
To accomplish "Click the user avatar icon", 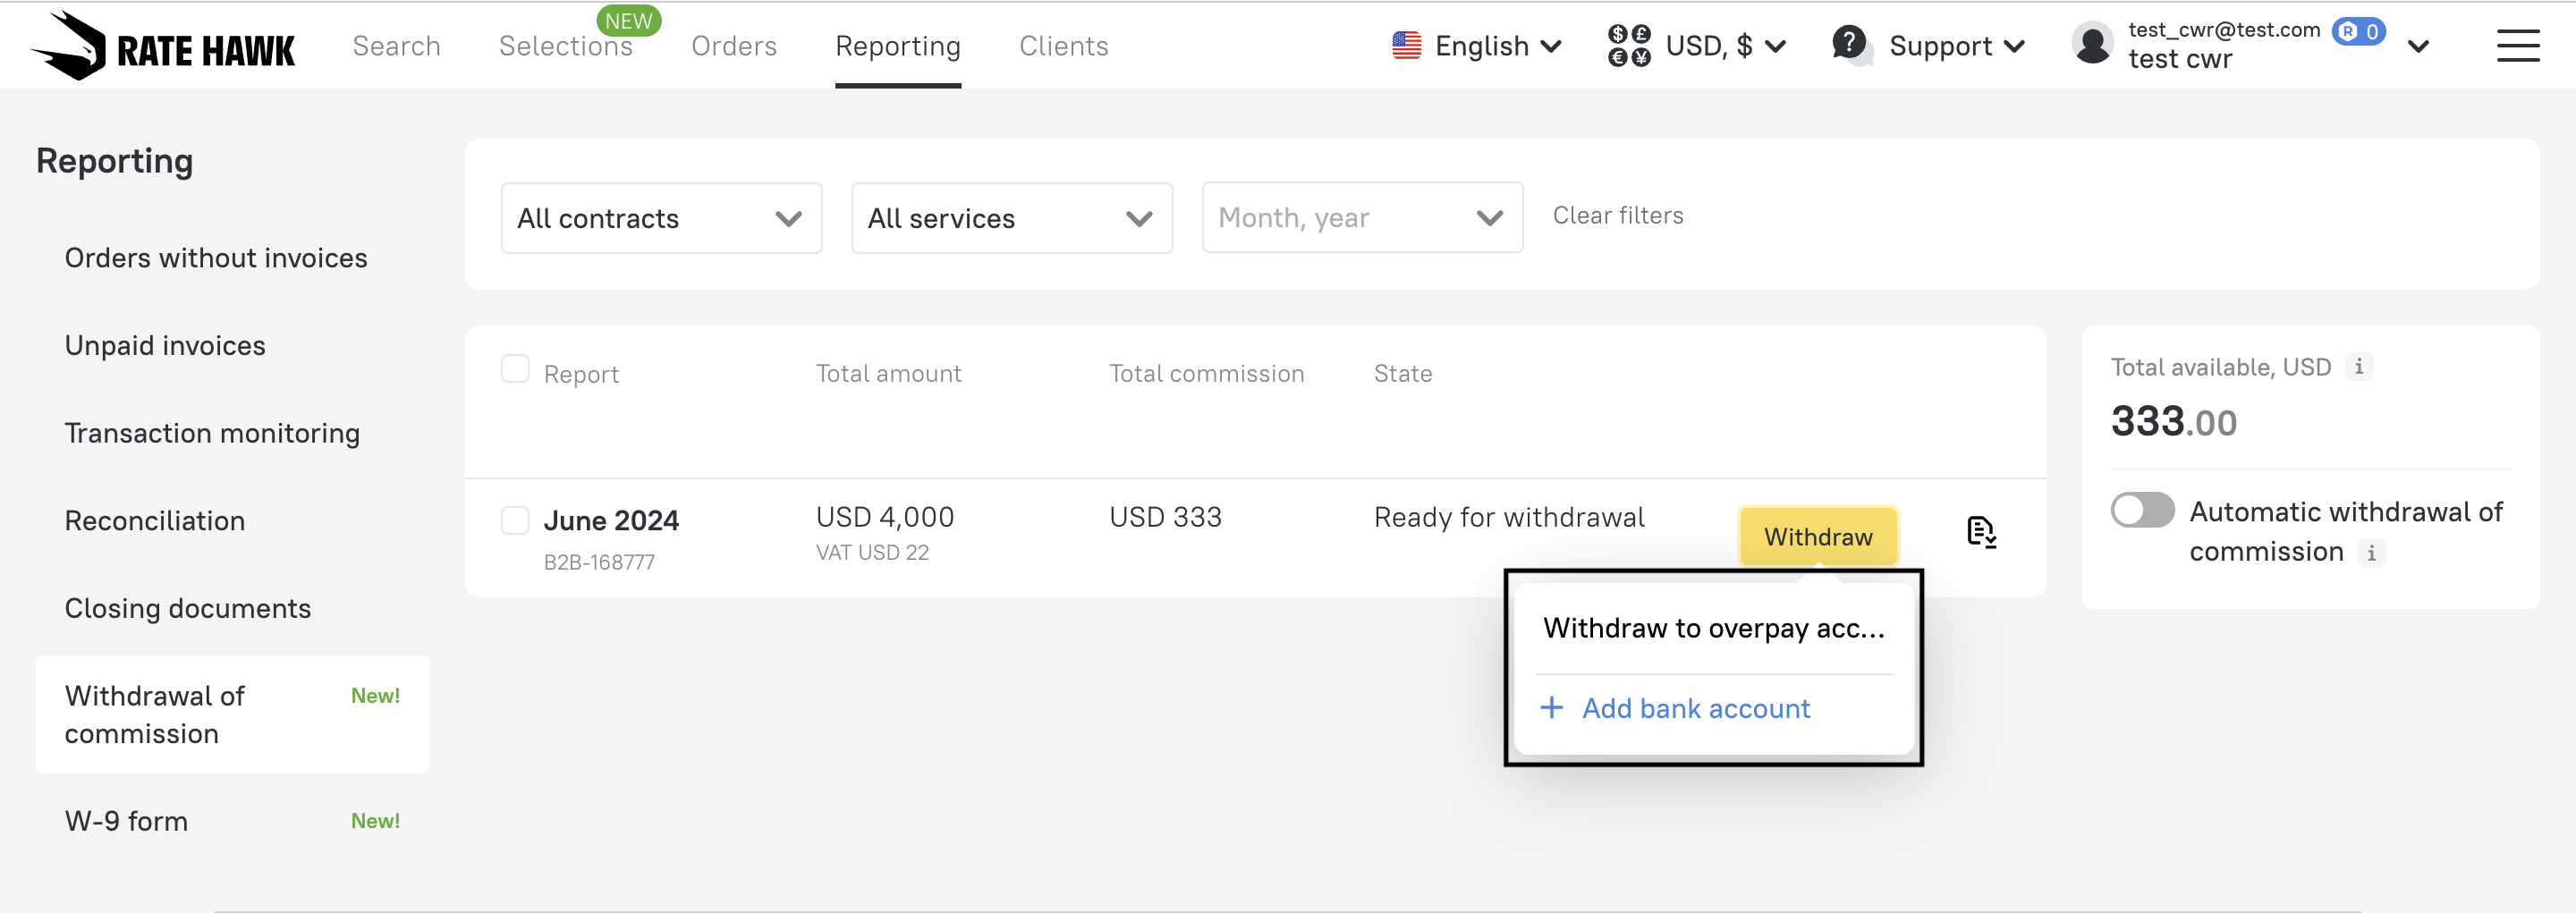I will (2092, 45).
